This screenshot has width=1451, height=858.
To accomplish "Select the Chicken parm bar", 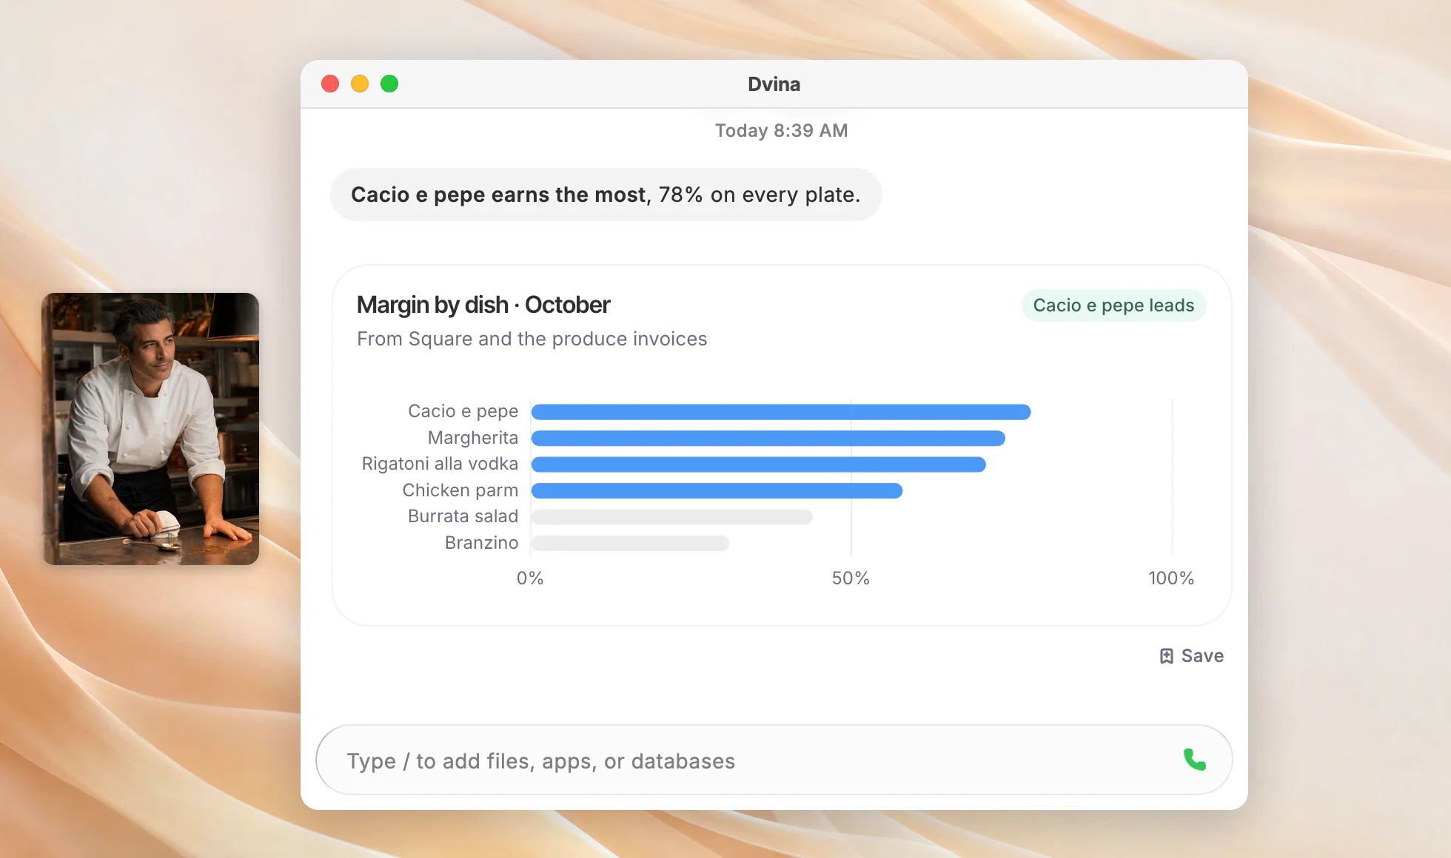I will pos(717,491).
